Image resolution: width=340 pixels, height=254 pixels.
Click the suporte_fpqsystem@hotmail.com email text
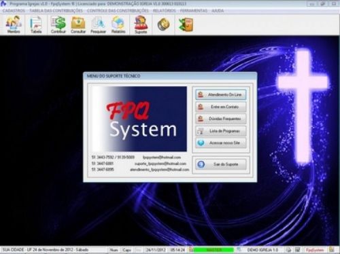click(160, 164)
